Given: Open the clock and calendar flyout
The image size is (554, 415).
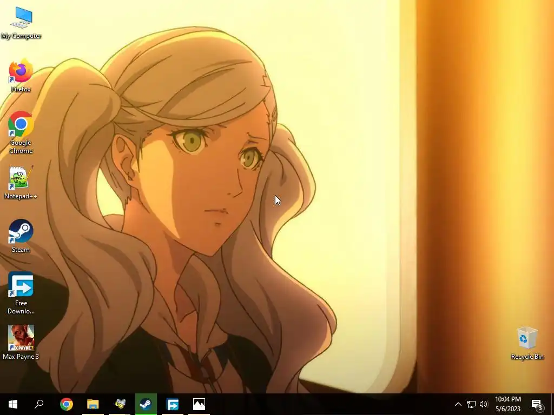Looking at the screenshot, I should click(x=508, y=404).
